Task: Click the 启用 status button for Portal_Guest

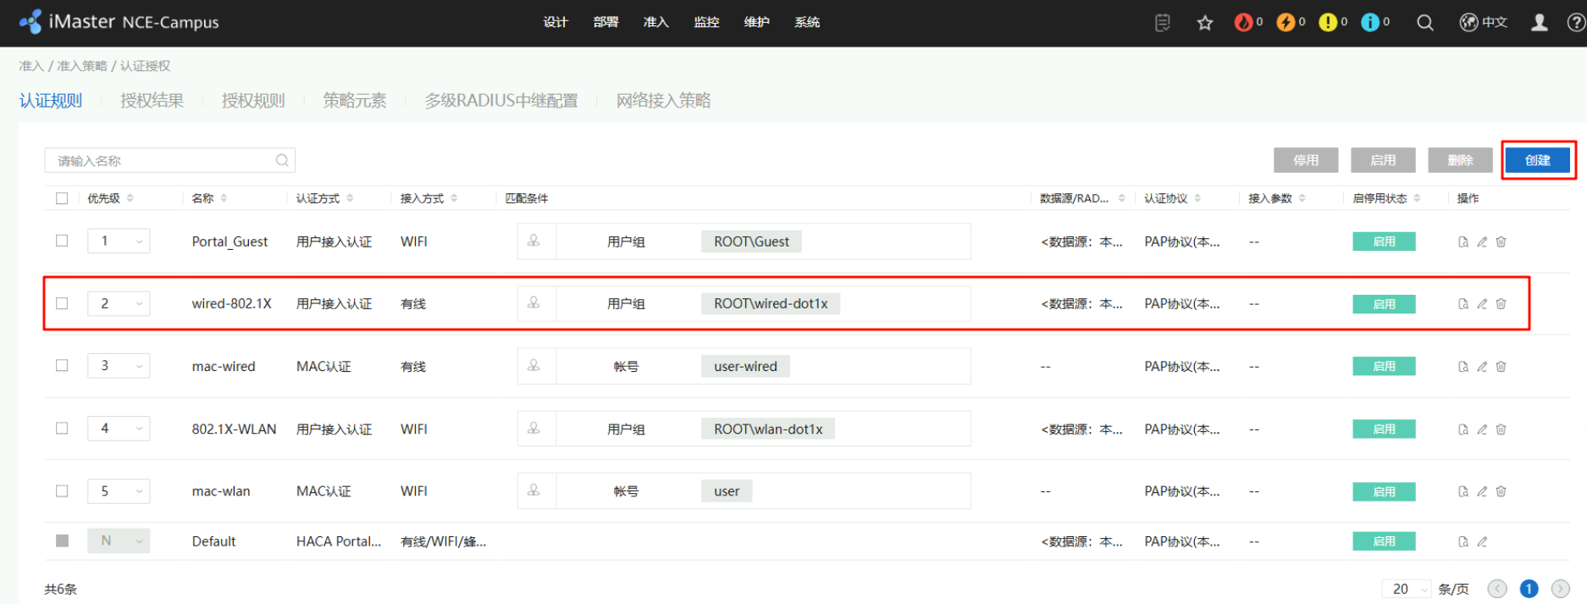Action: (x=1384, y=242)
